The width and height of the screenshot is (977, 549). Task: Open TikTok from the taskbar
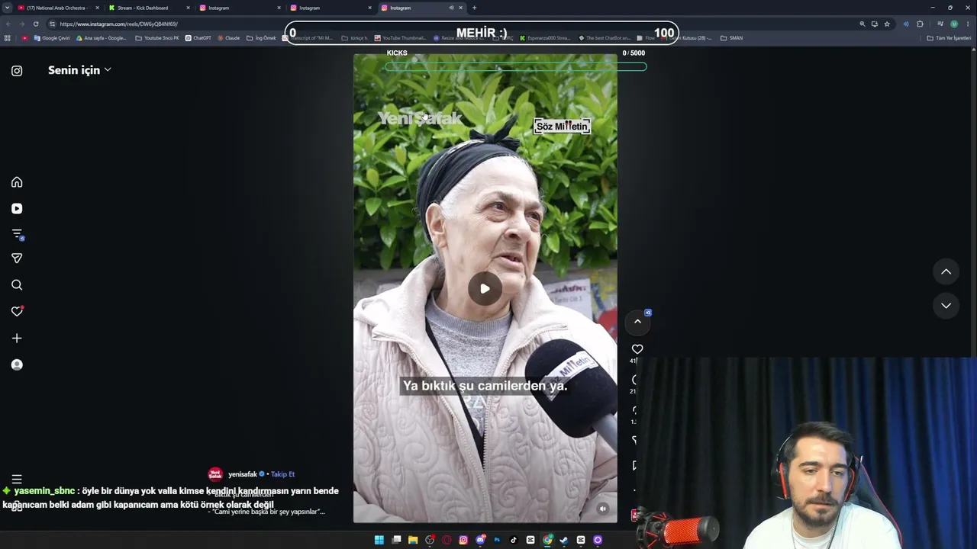click(x=514, y=540)
